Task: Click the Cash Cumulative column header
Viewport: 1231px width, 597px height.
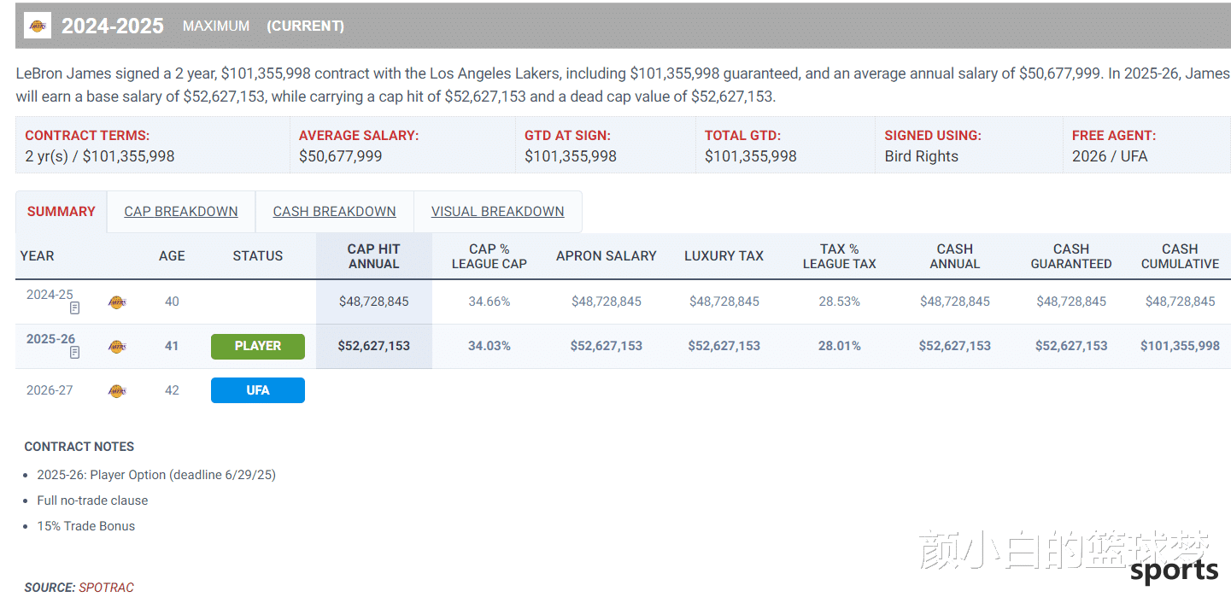Action: click(x=1180, y=256)
